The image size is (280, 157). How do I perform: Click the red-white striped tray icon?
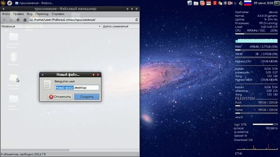[209, 3]
